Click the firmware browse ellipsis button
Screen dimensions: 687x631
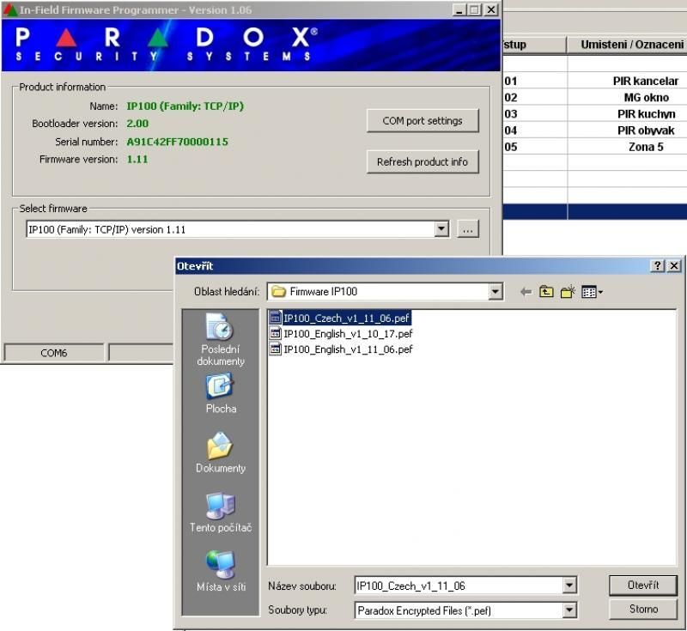pyautogui.click(x=468, y=229)
